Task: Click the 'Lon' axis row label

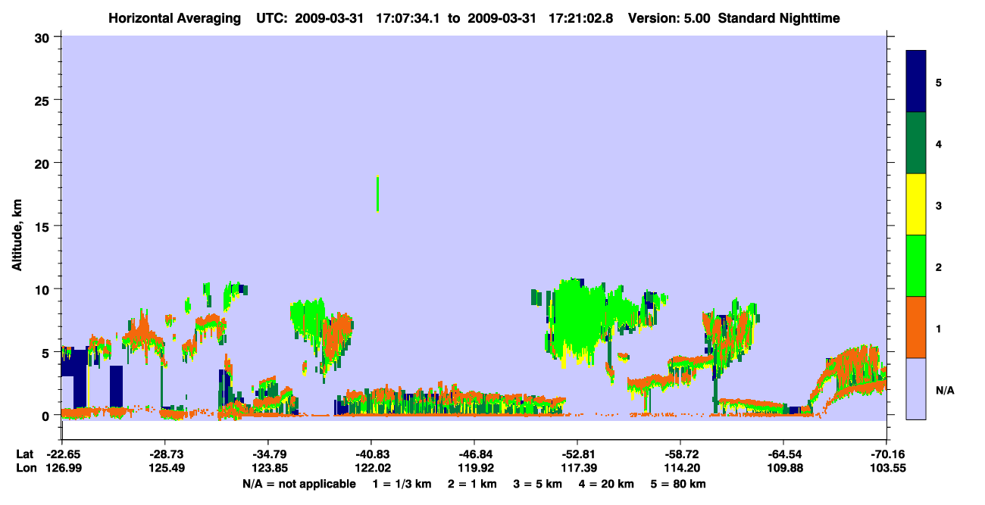Action: tap(25, 468)
